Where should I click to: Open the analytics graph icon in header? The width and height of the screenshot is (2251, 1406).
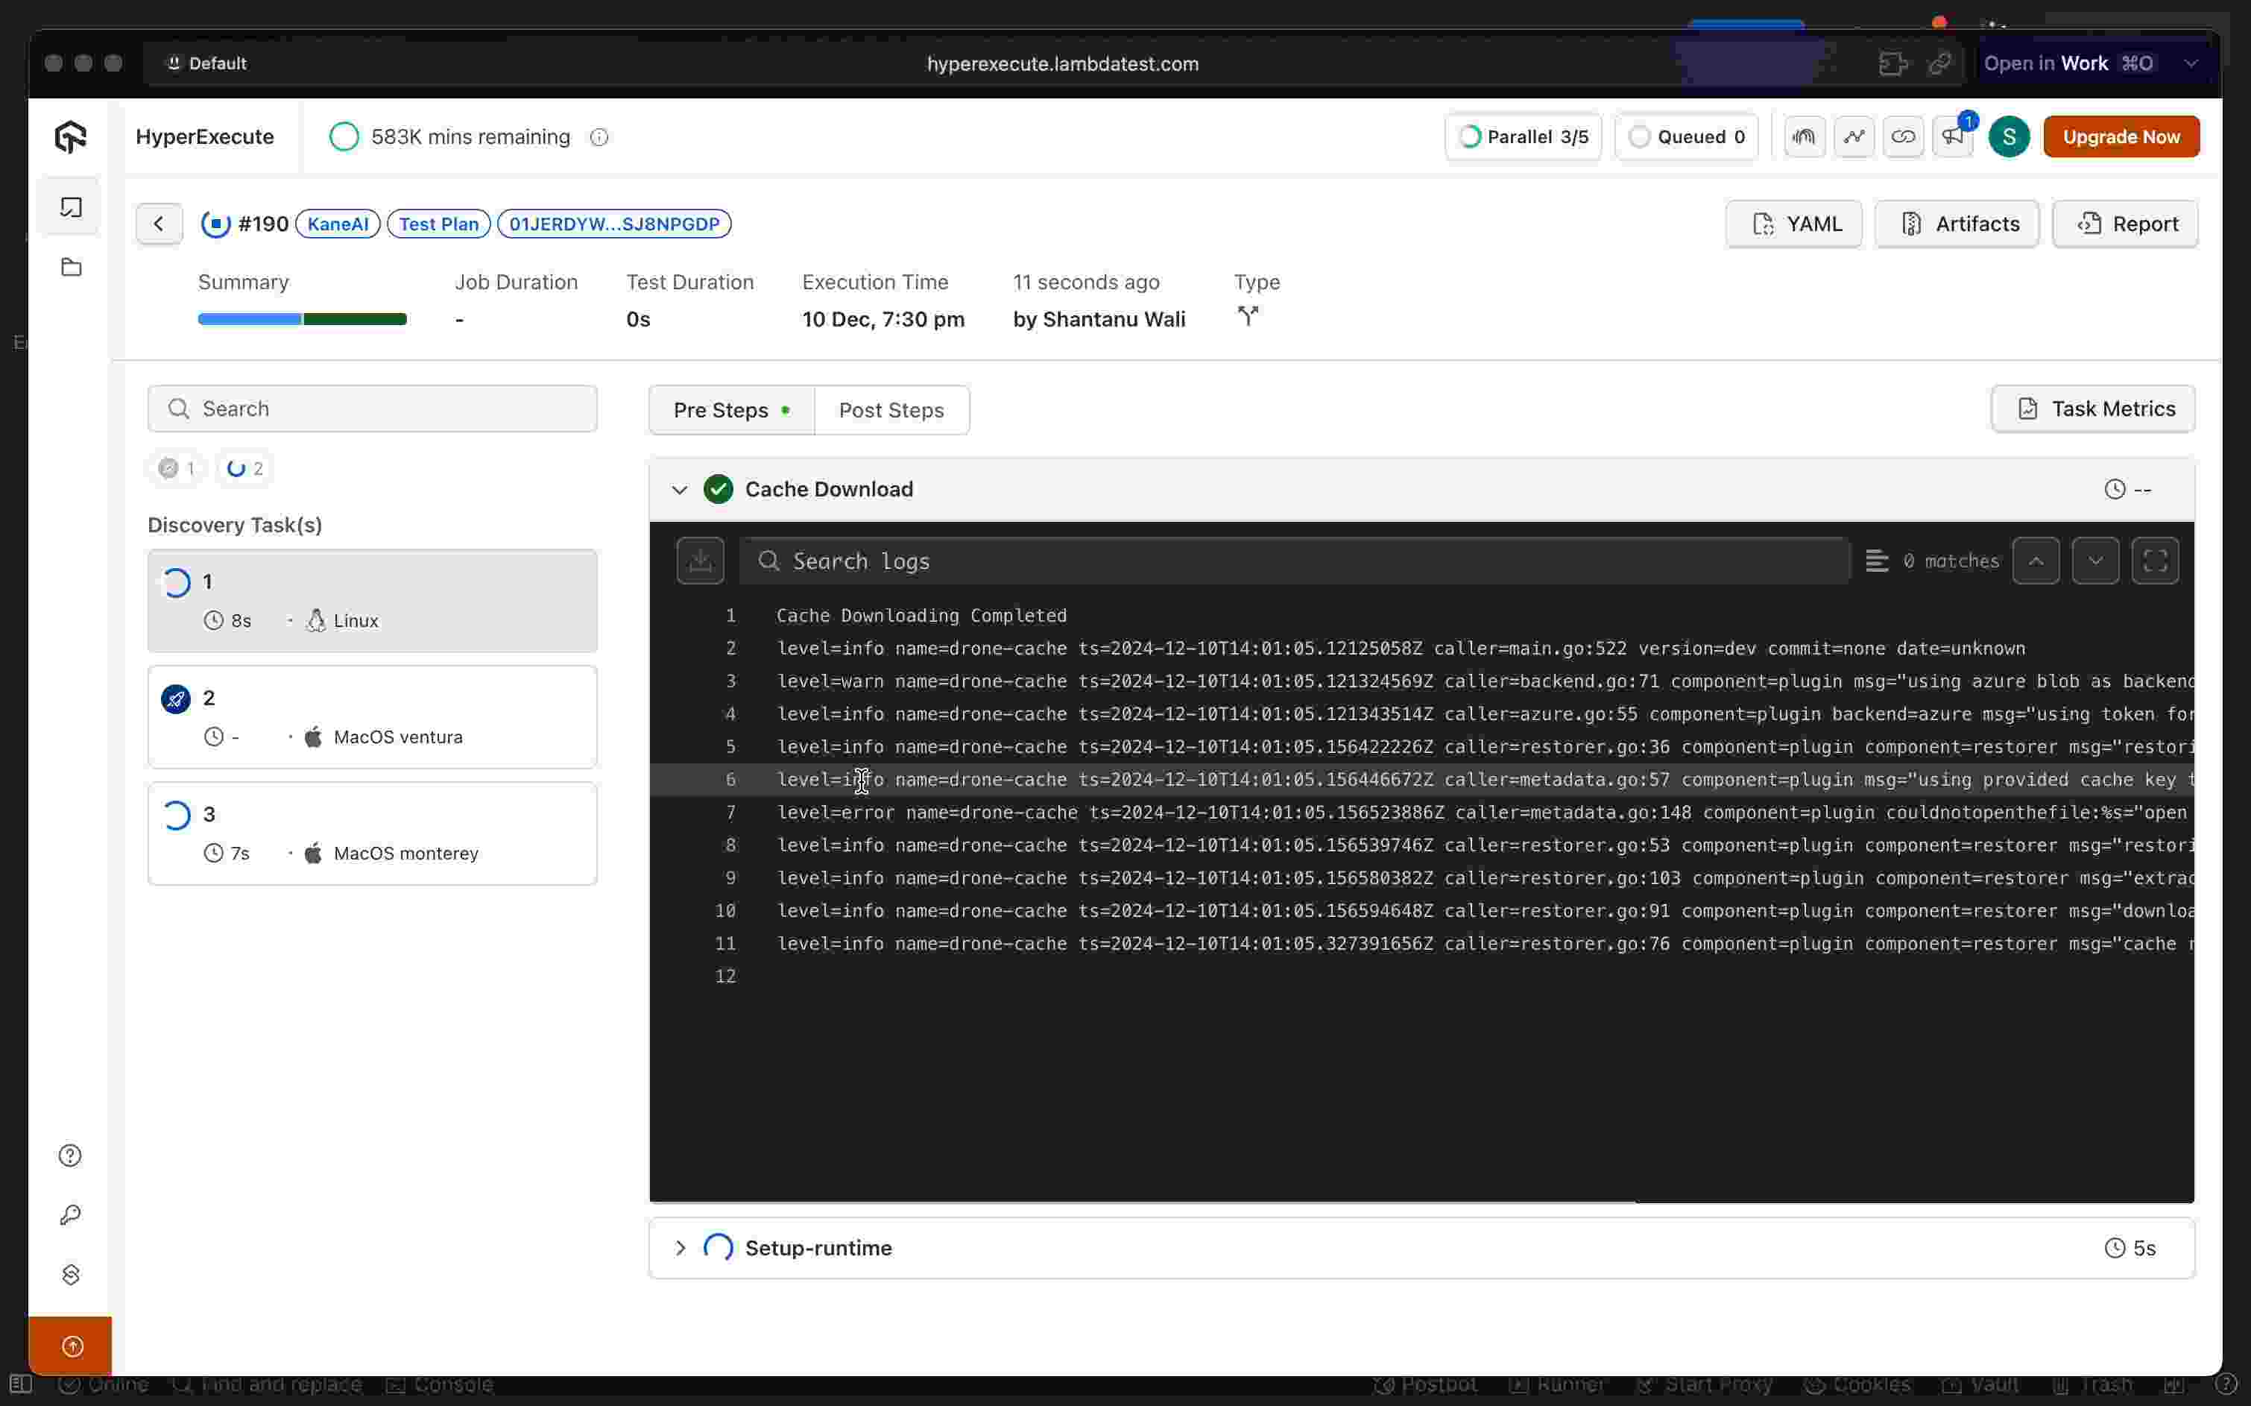1854,136
